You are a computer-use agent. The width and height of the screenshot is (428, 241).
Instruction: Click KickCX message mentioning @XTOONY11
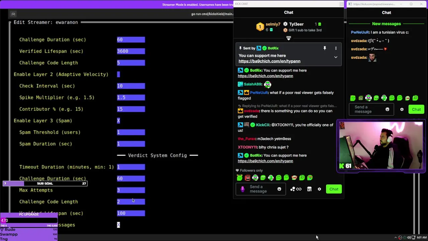tap(286, 128)
